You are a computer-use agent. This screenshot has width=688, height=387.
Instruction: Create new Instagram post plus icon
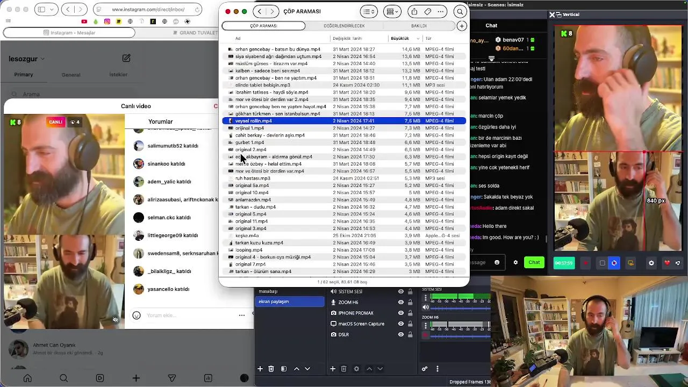[136, 378]
